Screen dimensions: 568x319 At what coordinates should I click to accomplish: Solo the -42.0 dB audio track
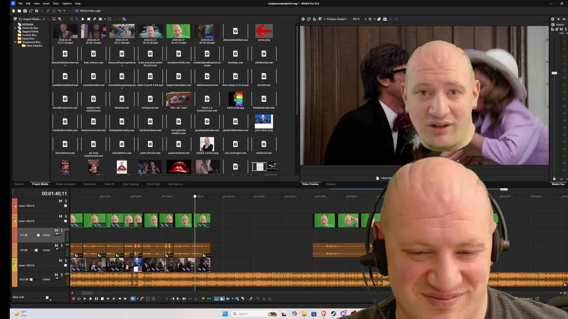(61, 275)
